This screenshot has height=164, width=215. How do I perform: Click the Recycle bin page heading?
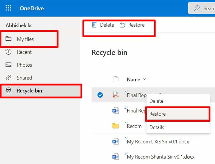pos(110,53)
